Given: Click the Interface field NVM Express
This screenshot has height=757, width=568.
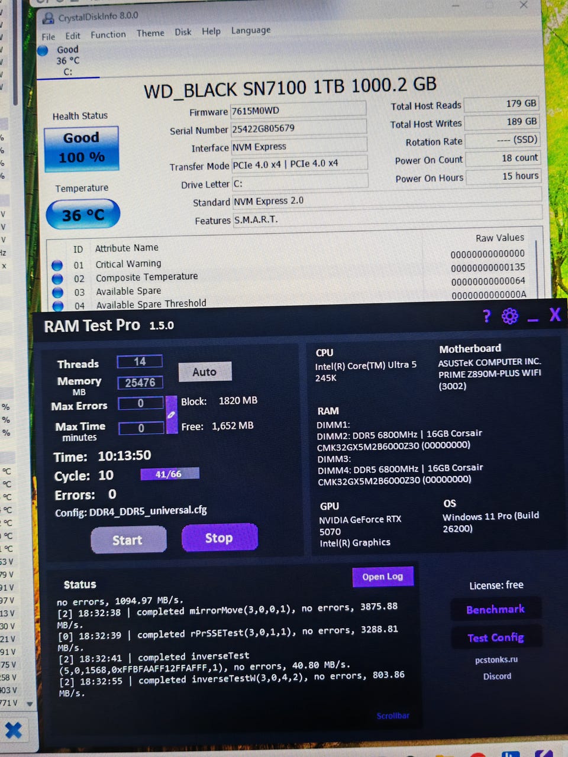Looking at the screenshot, I should coord(299,145).
